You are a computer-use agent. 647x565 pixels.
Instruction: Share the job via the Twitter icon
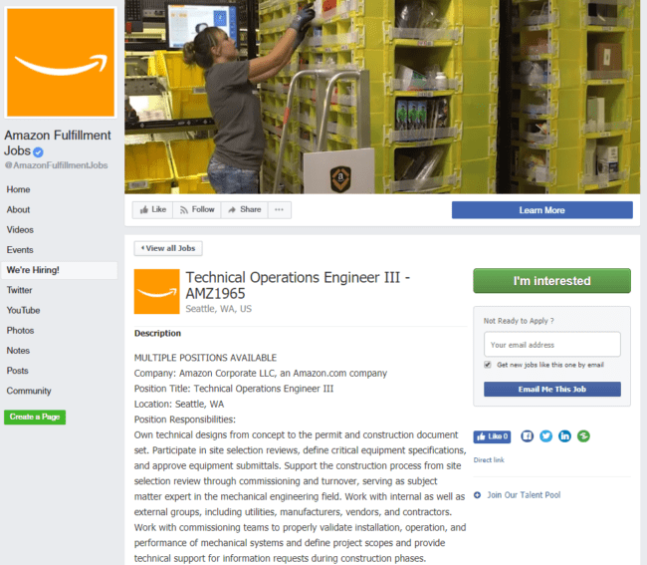click(x=545, y=436)
